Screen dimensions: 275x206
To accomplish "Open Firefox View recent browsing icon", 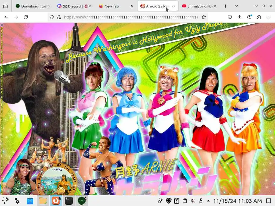I will (x=5, y=6).
